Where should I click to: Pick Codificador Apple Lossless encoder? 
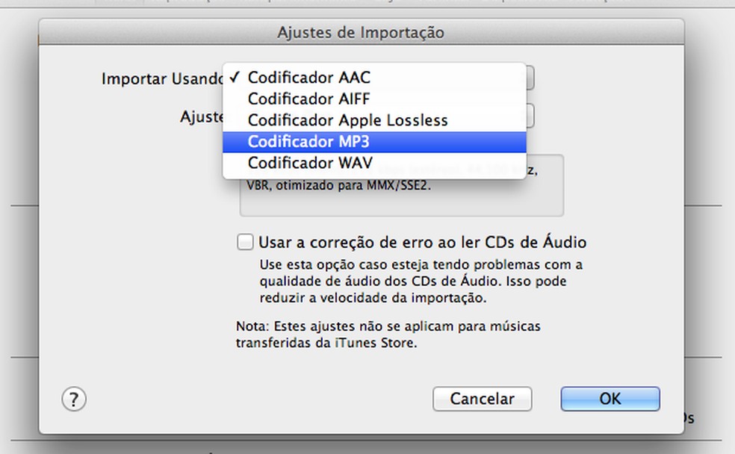[x=347, y=119]
